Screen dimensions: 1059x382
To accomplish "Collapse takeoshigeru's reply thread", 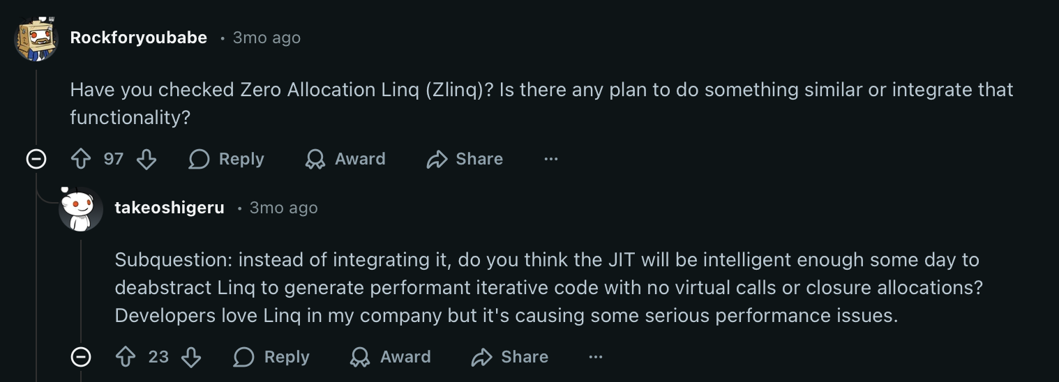I will coord(81,358).
